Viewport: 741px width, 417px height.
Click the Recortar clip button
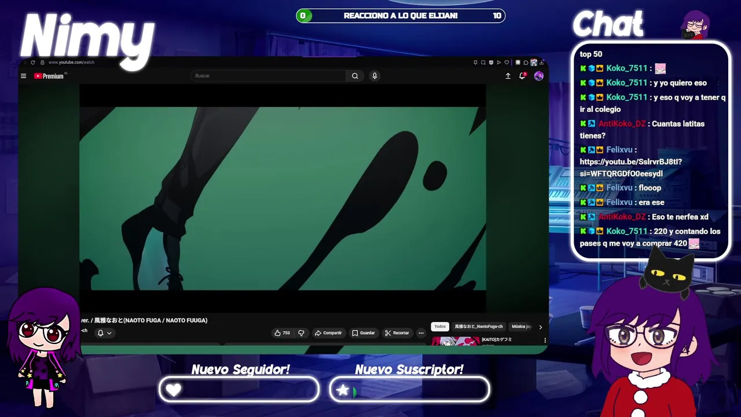(x=397, y=333)
